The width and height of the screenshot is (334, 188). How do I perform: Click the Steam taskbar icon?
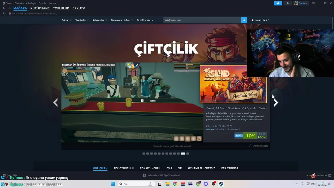click(221, 184)
